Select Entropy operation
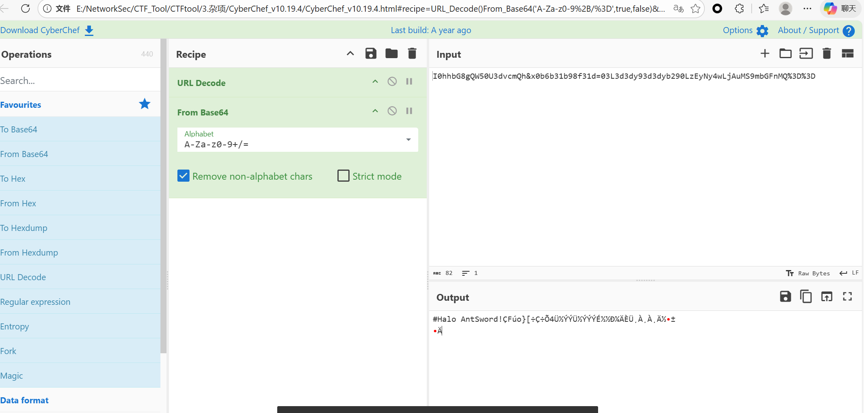Image resolution: width=864 pixels, height=413 pixels. point(80,327)
